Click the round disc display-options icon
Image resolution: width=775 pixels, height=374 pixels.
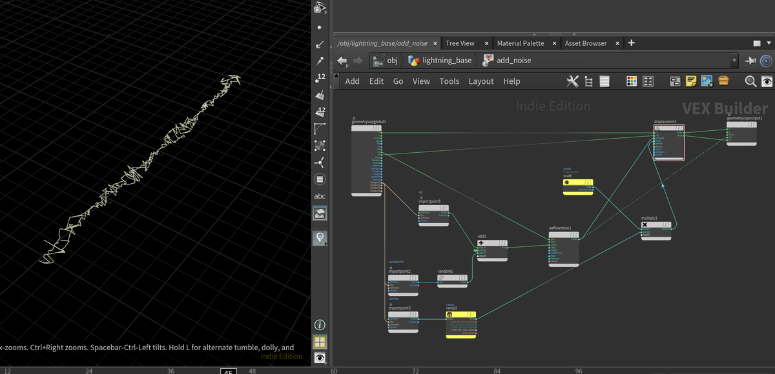(320, 179)
